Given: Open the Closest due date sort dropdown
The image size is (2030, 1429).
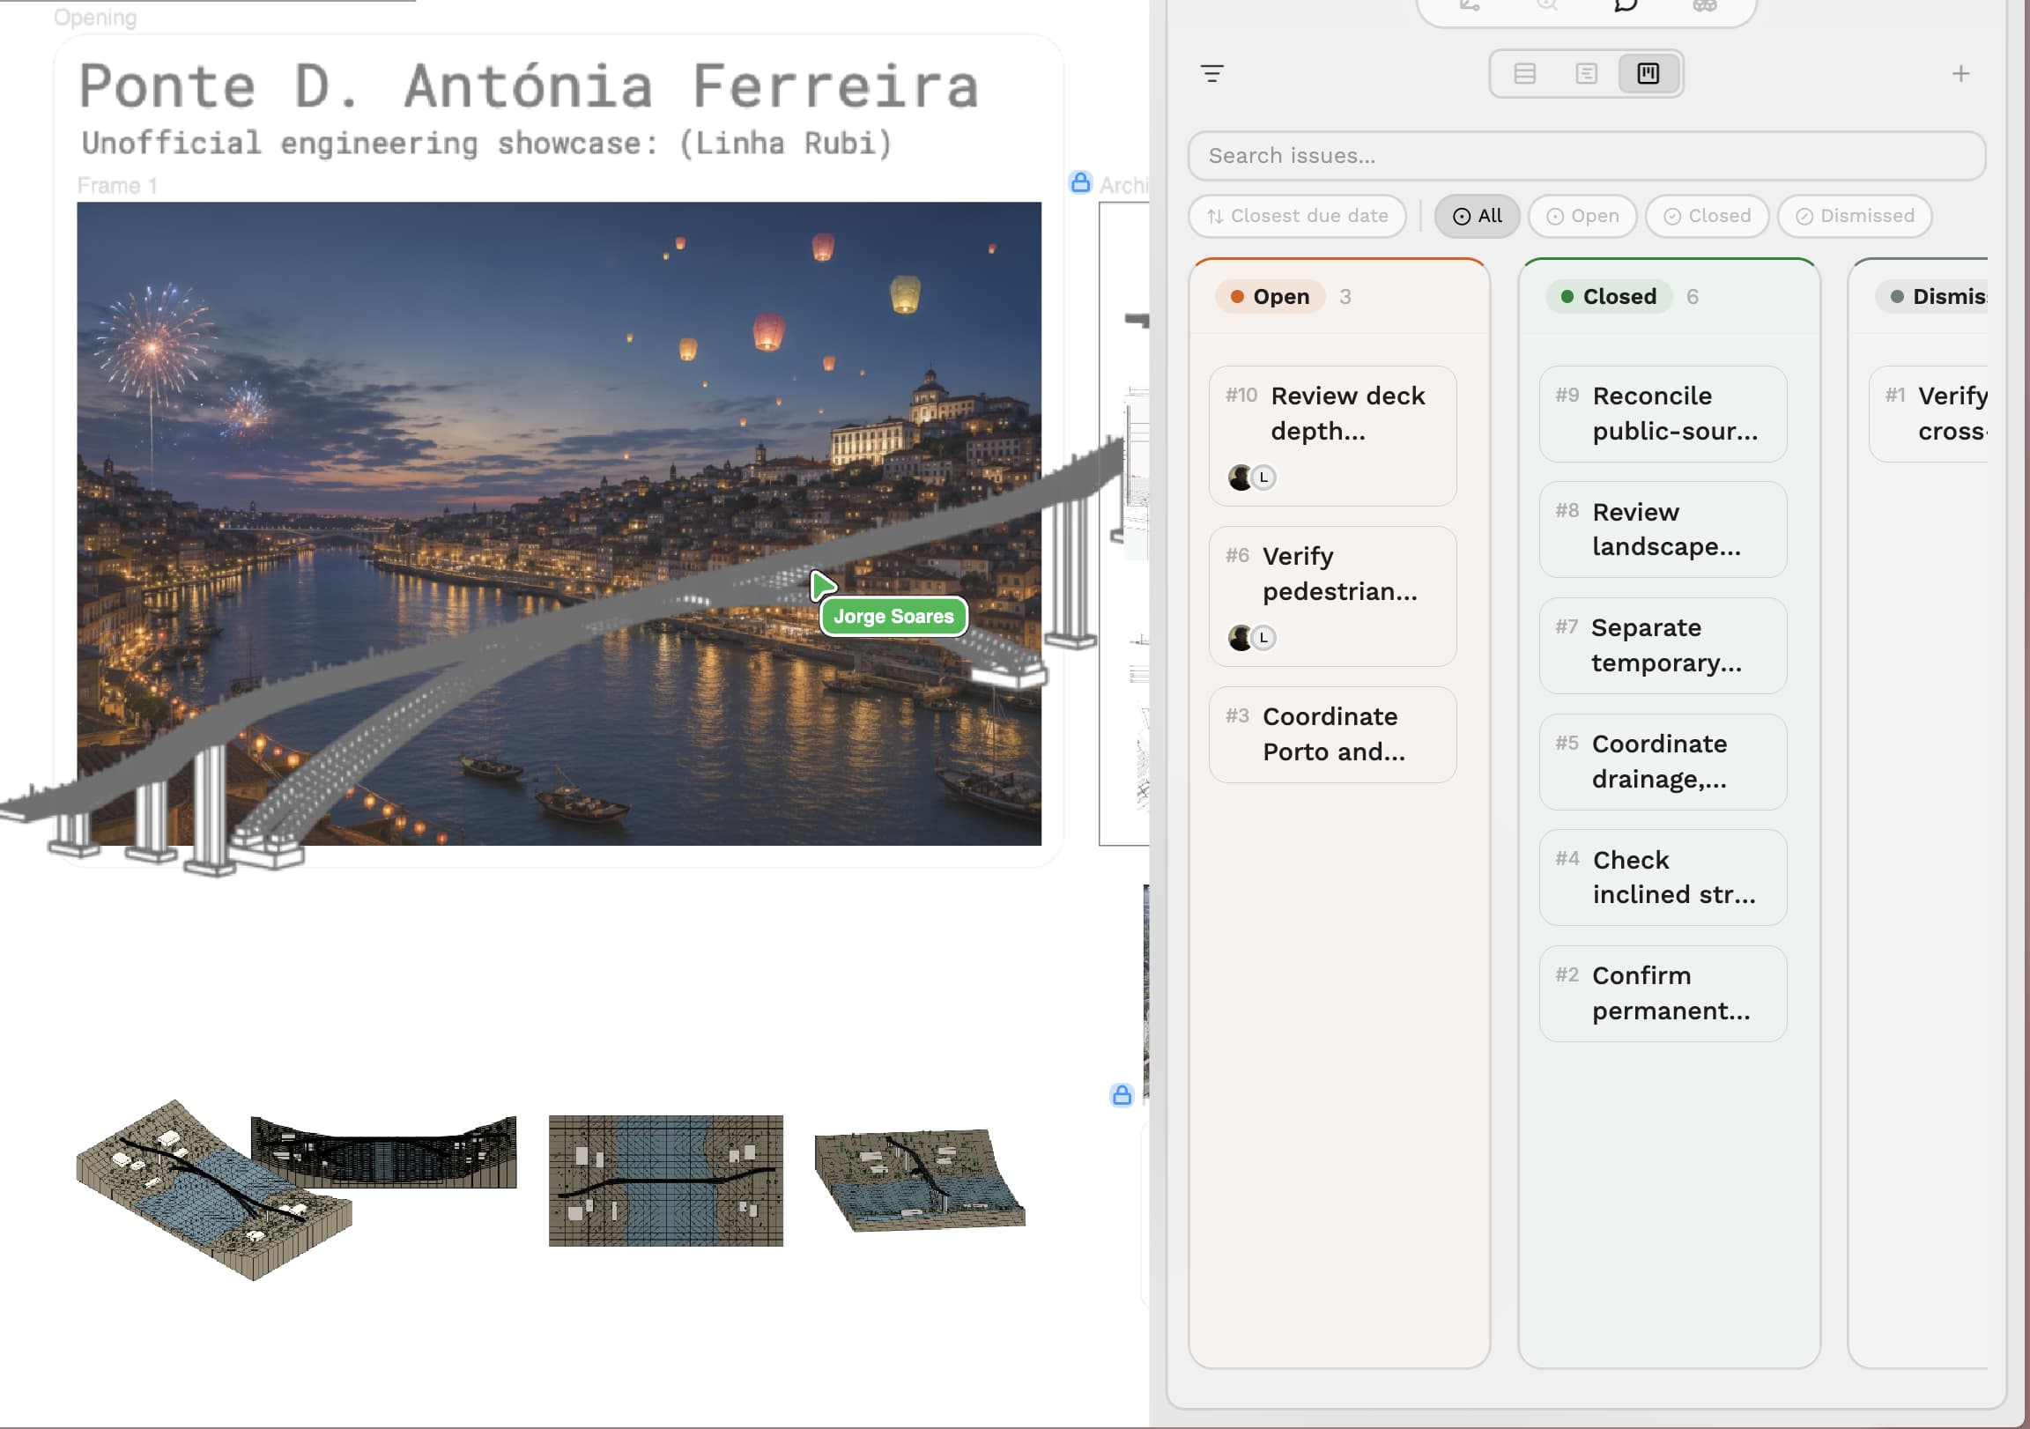Looking at the screenshot, I should (x=1297, y=216).
